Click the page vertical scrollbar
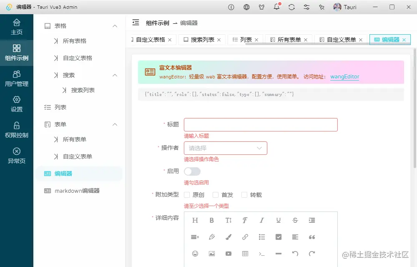The width and height of the screenshot is (417, 267). 415,108
